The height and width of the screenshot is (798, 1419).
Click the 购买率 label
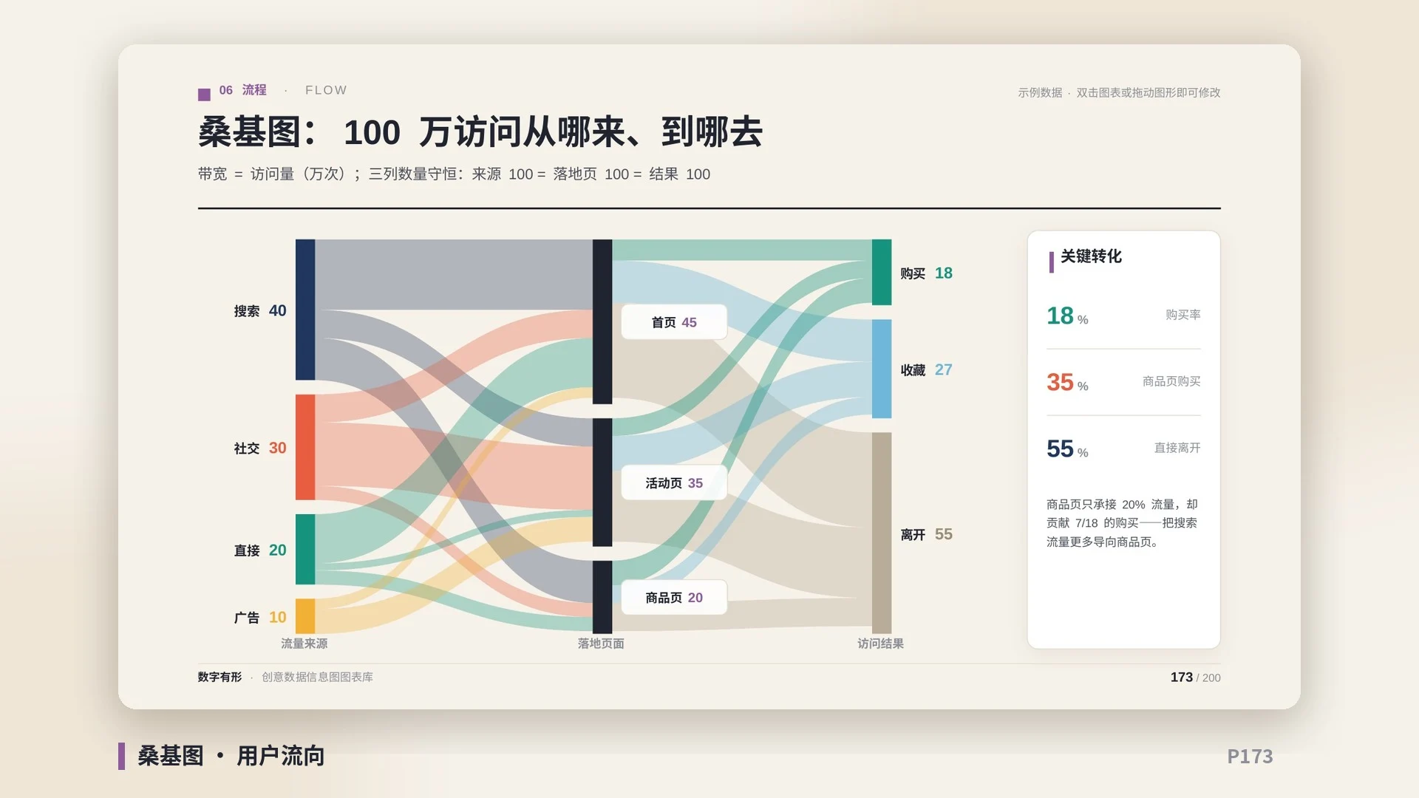point(1183,315)
